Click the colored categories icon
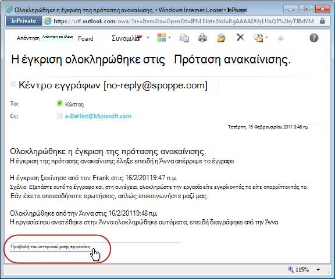 (x=162, y=38)
